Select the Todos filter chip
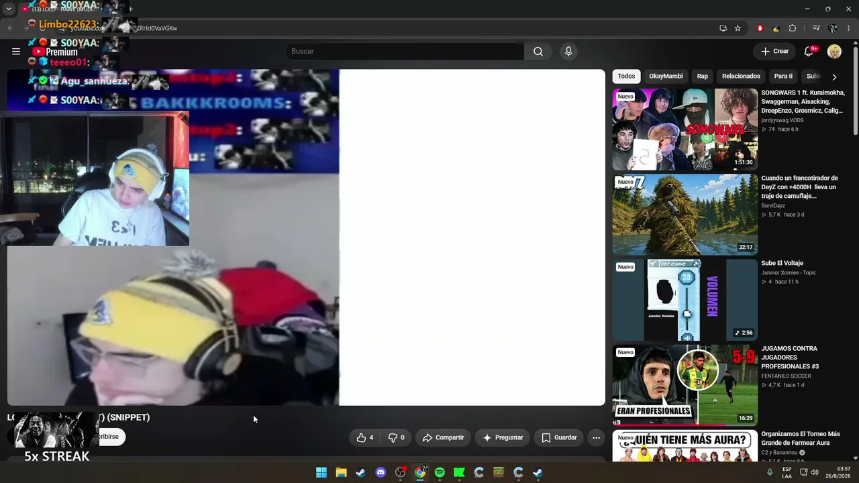The image size is (859, 483). 626,76
